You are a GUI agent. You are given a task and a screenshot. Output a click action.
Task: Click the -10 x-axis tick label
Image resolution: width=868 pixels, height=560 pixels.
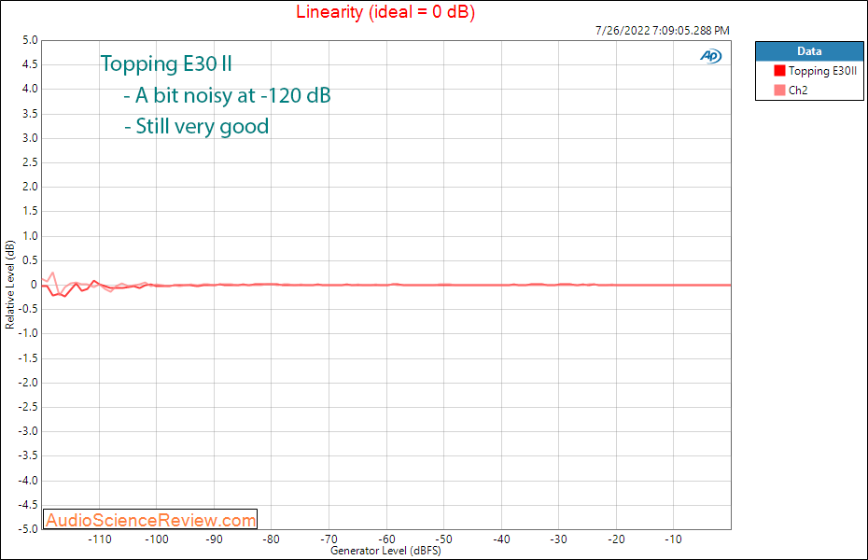[673, 539]
